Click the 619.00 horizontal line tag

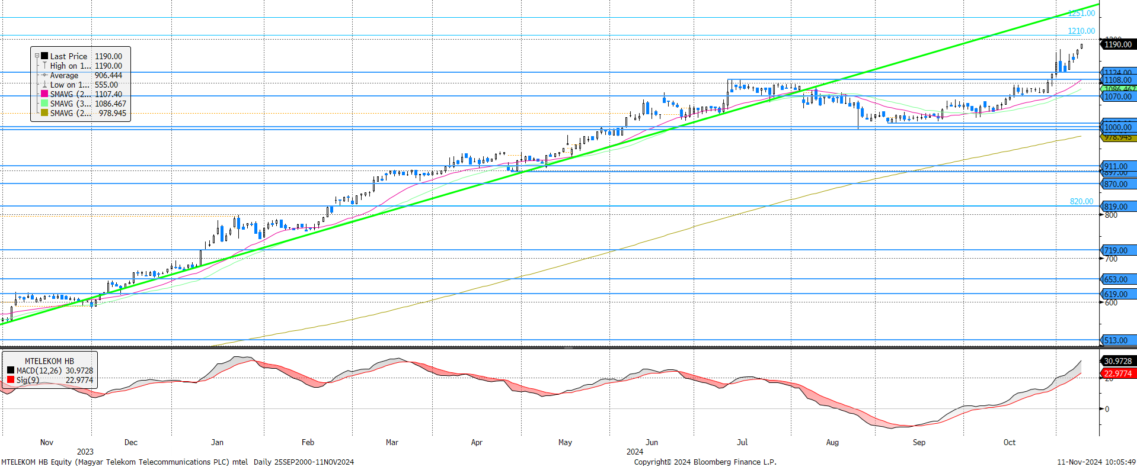(1118, 294)
